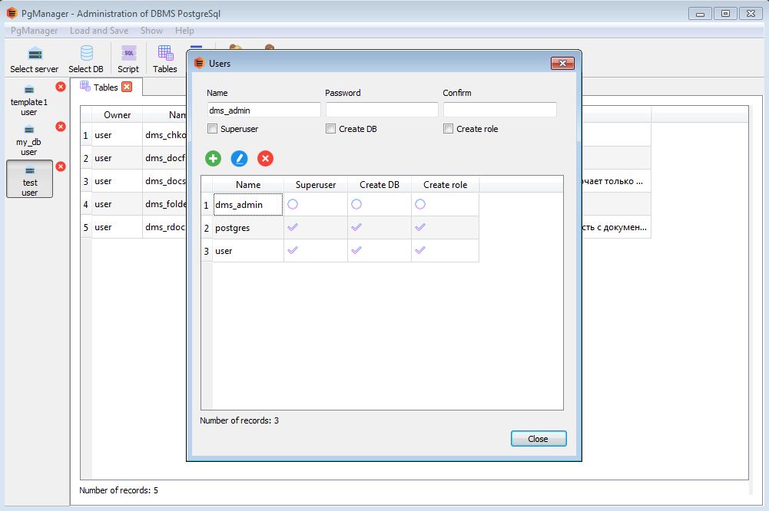Click into the Password input field

[382, 110]
